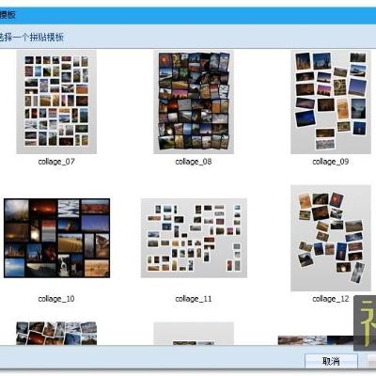This screenshot has height=376, width=376.
Task: Select the collage_09 template thumbnail
Action: pyautogui.click(x=331, y=102)
